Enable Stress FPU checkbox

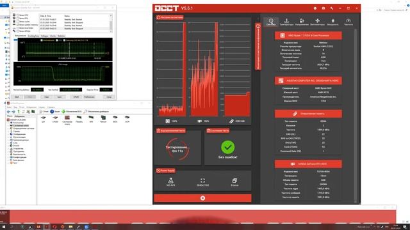[18, 19]
